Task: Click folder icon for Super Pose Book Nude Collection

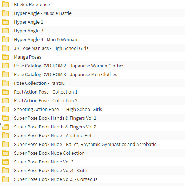Action: [x=5, y=153]
